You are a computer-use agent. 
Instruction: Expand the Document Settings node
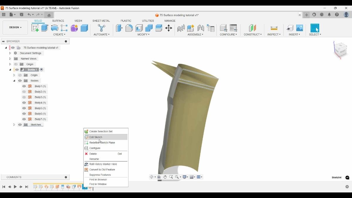(10, 53)
